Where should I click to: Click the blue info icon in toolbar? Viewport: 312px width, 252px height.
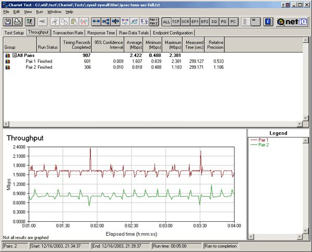click(x=268, y=21)
